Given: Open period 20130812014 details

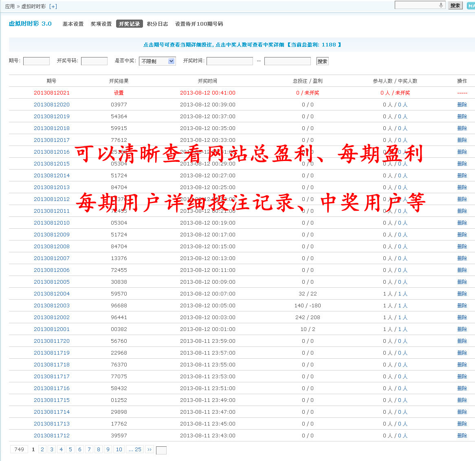Looking at the screenshot, I should click(51, 176).
